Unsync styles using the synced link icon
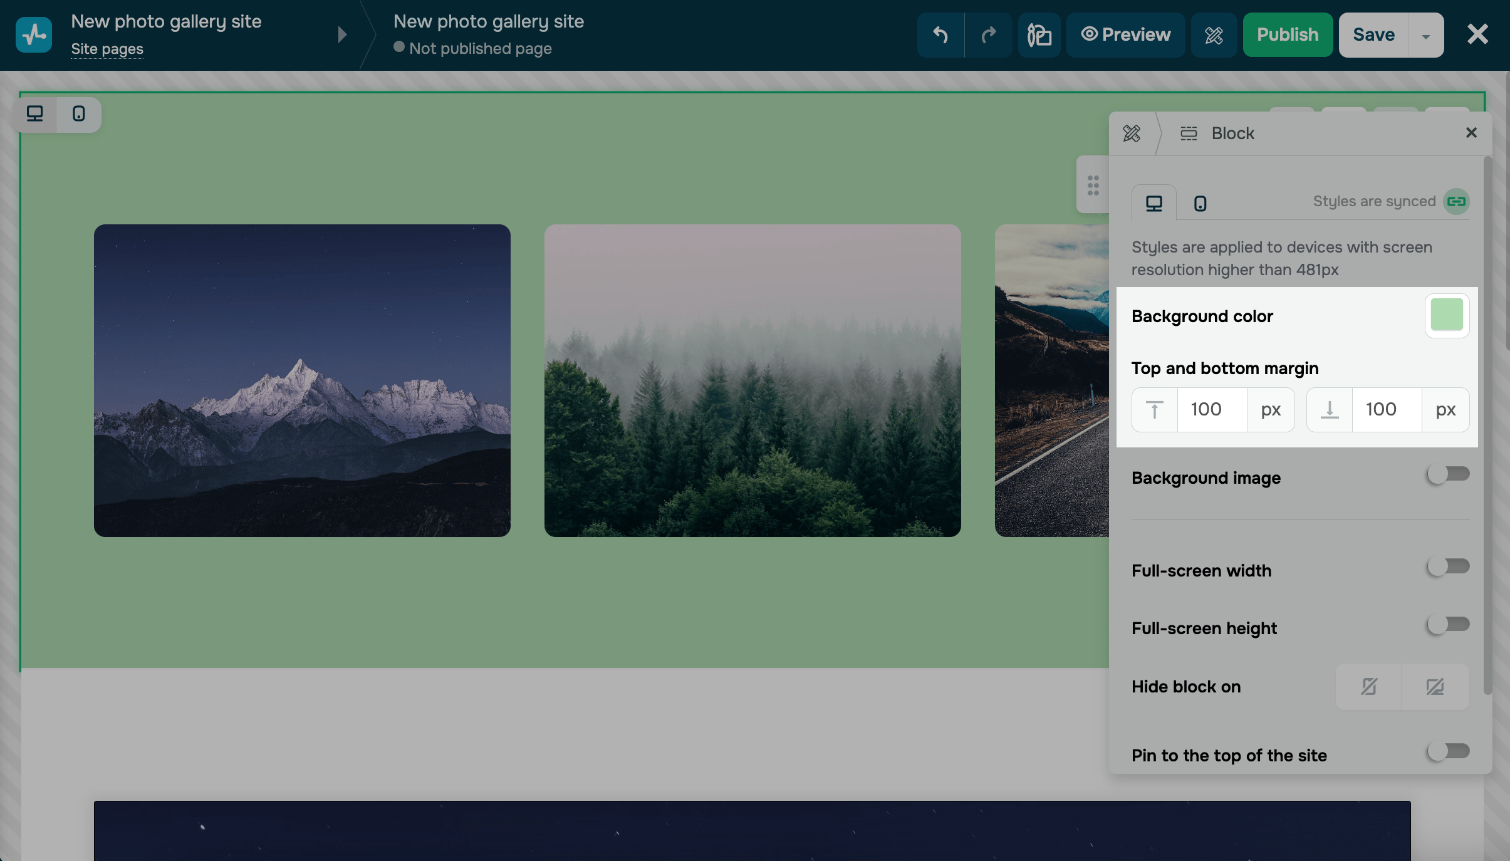1510x861 pixels. coord(1456,201)
